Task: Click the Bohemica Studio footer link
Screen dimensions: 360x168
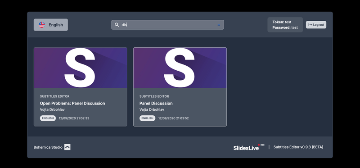Action: [x=48, y=147]
